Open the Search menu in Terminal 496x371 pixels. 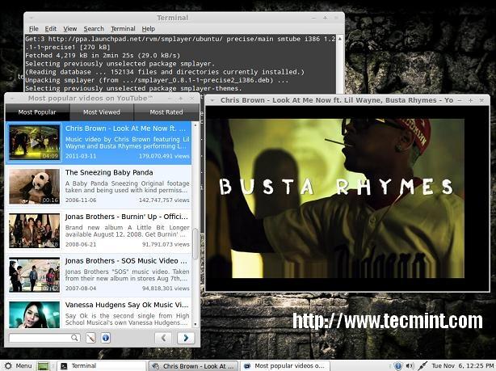point(94,29)
